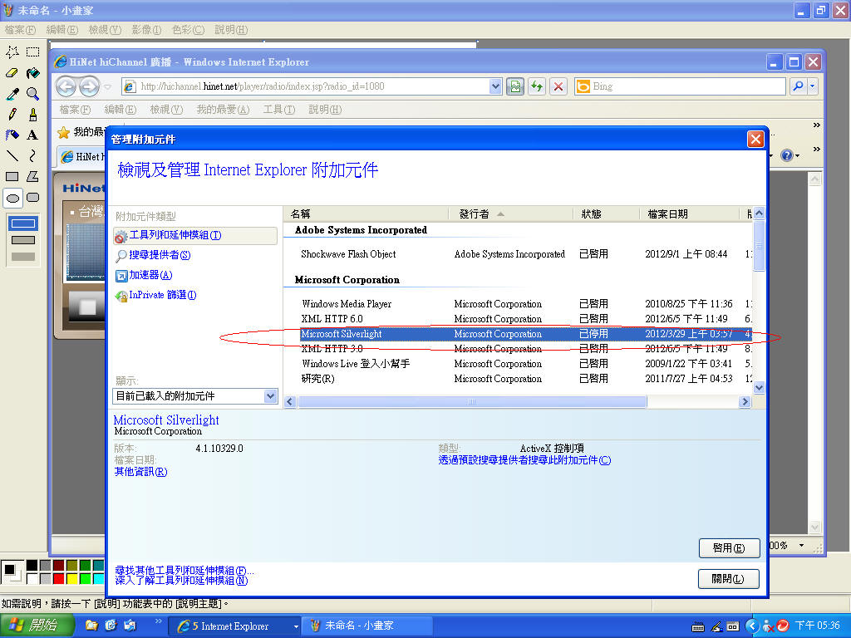The image size is (851, 638).
Task: Open the IE address bar dropdown arrow
Action: [x=495, y=86]
